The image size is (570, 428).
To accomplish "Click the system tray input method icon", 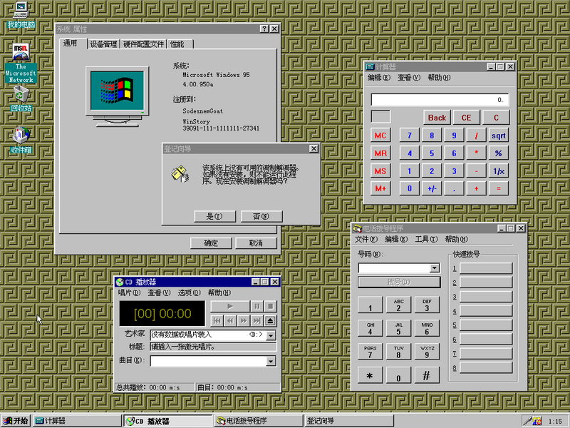I will click(x=537, y=421).
